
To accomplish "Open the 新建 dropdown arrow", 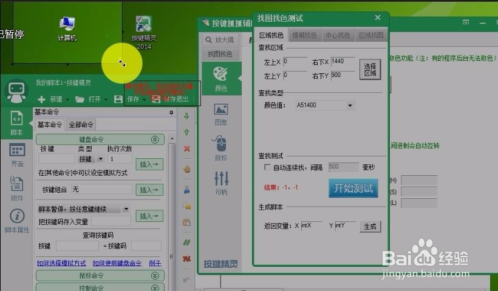I will tap(67, 99).
